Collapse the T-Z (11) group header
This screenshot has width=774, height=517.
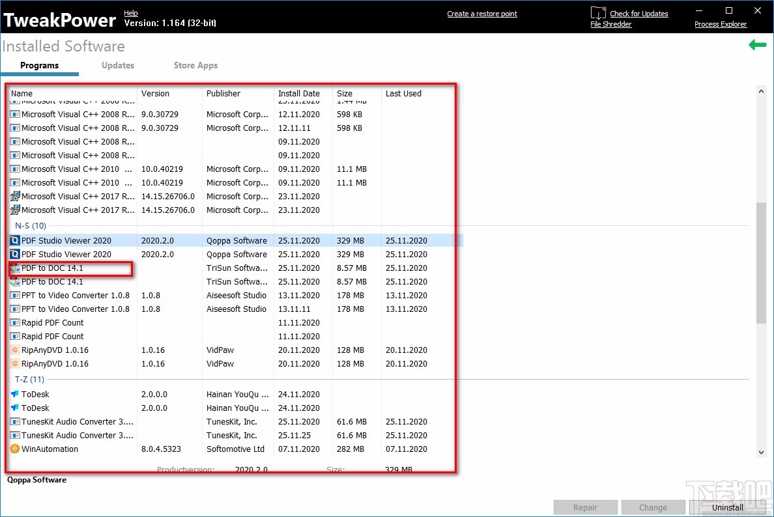[x=29, y=380]
